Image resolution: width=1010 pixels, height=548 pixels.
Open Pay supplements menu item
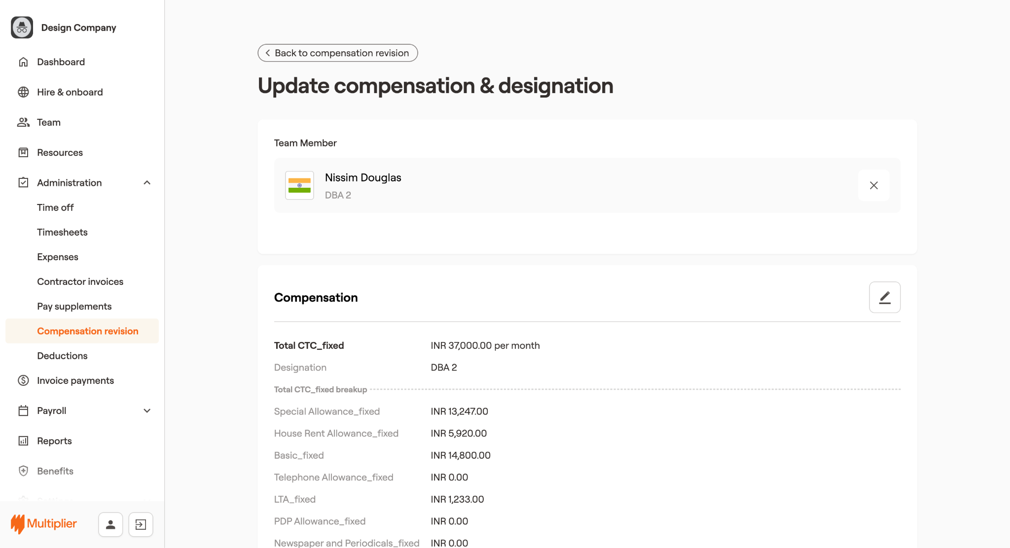coord(74,307)
